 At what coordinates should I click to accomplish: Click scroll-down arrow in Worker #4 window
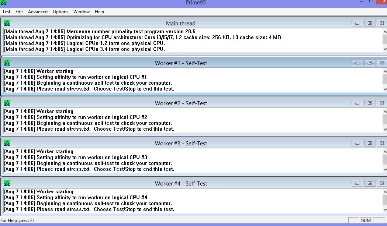pos(385,209)
